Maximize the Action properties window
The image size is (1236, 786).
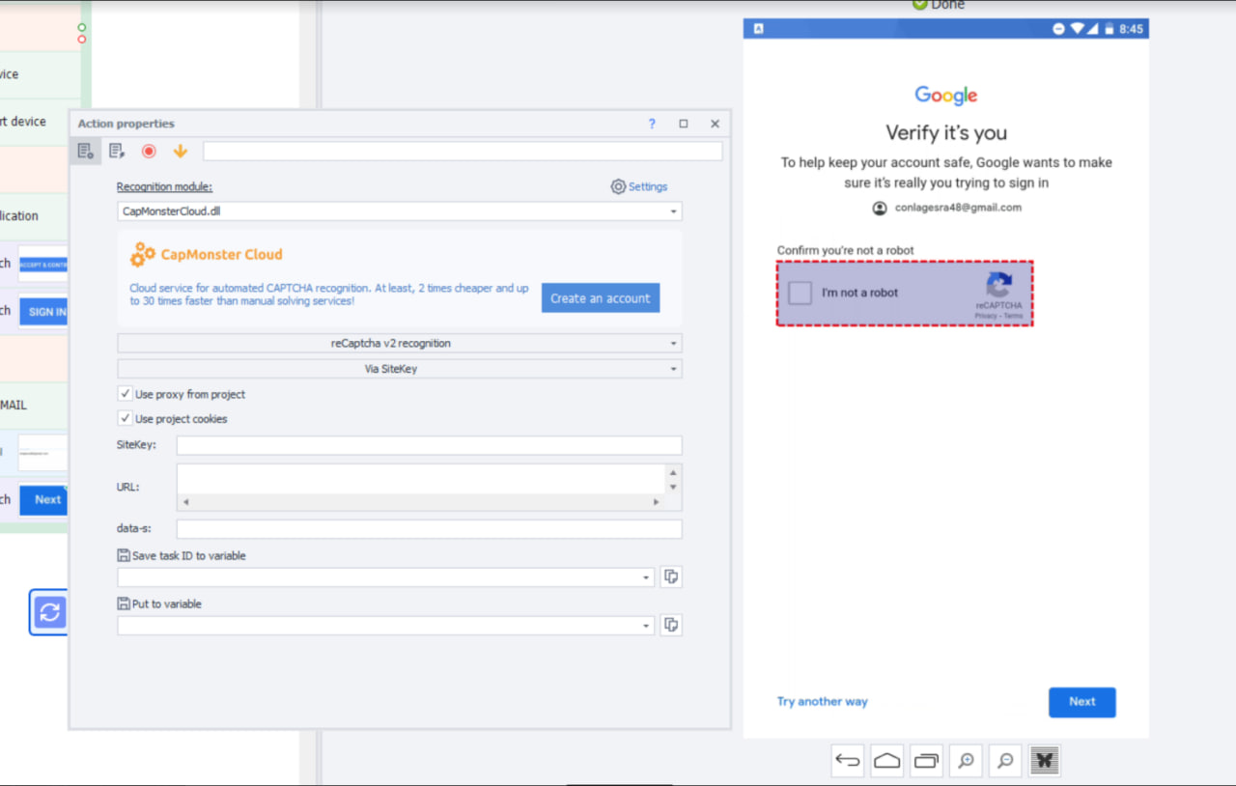684,124
